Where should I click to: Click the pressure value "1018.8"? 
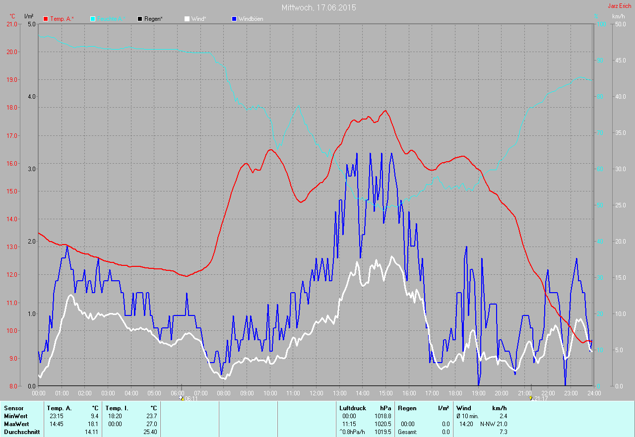point(382,416)
